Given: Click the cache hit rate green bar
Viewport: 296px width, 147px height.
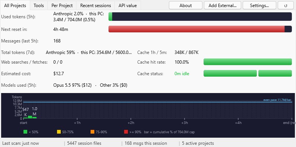Looking at the screenshot, I should tap(248, 62).
